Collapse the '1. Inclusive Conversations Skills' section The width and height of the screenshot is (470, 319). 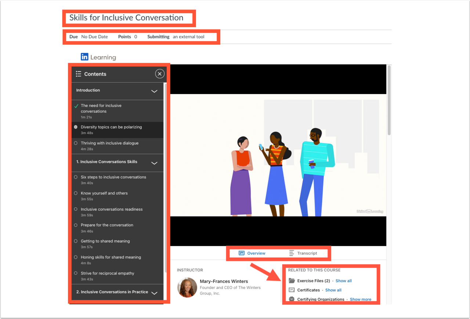pyautogui.click(x=154, y=163)
